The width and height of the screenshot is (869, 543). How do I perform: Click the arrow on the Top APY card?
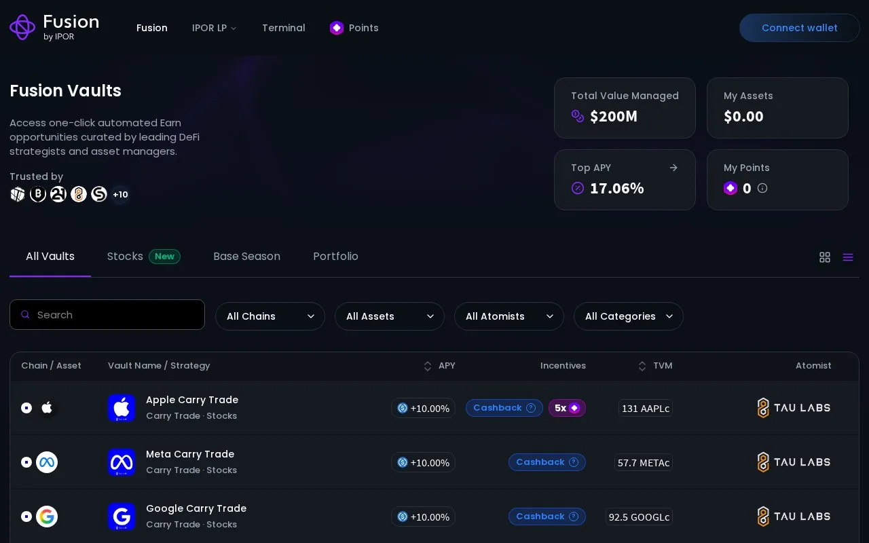[673, 168]
